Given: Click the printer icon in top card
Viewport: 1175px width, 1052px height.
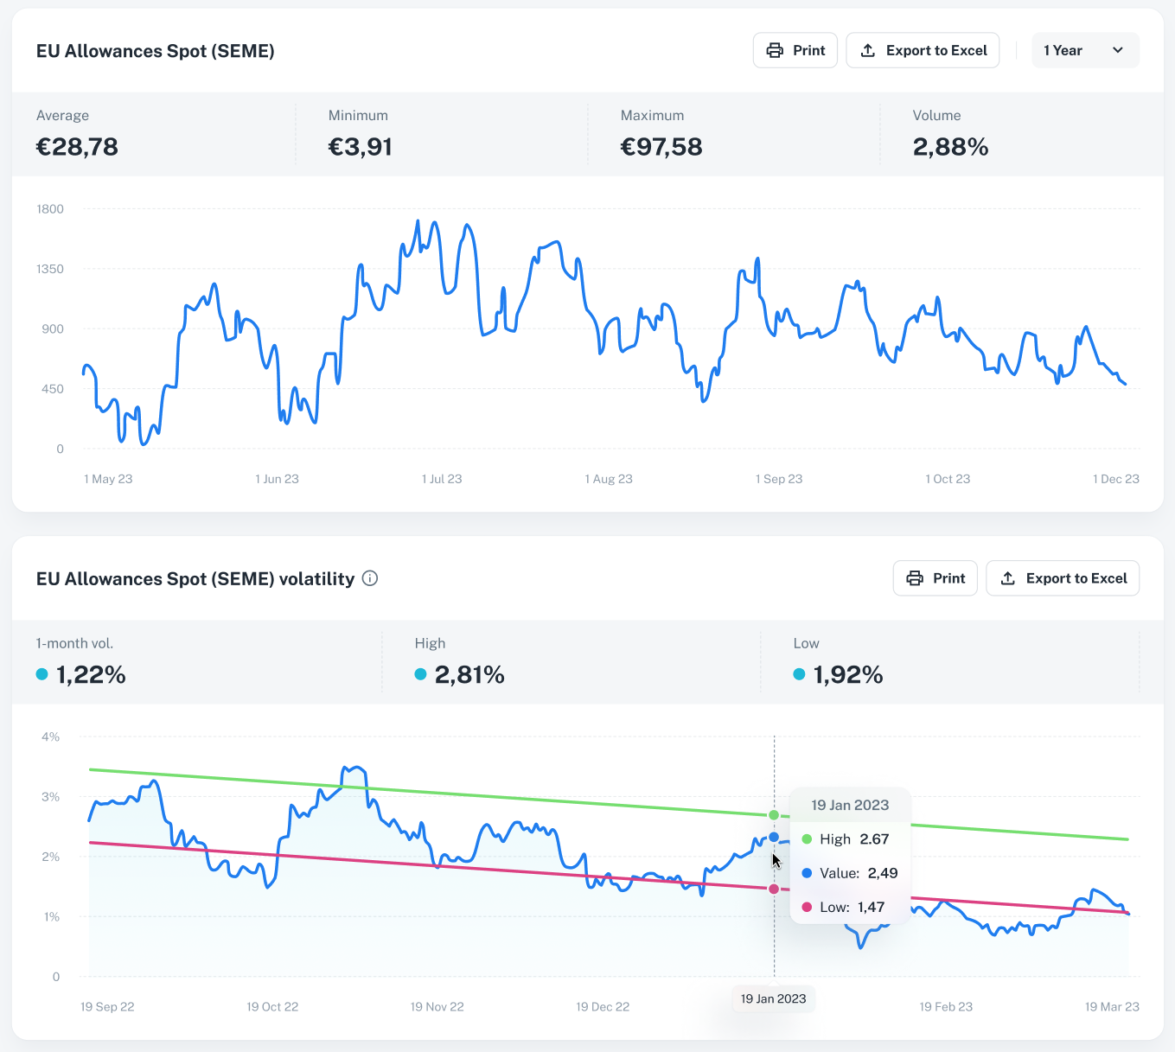Looking at the screenshot, I should (775, 50).
